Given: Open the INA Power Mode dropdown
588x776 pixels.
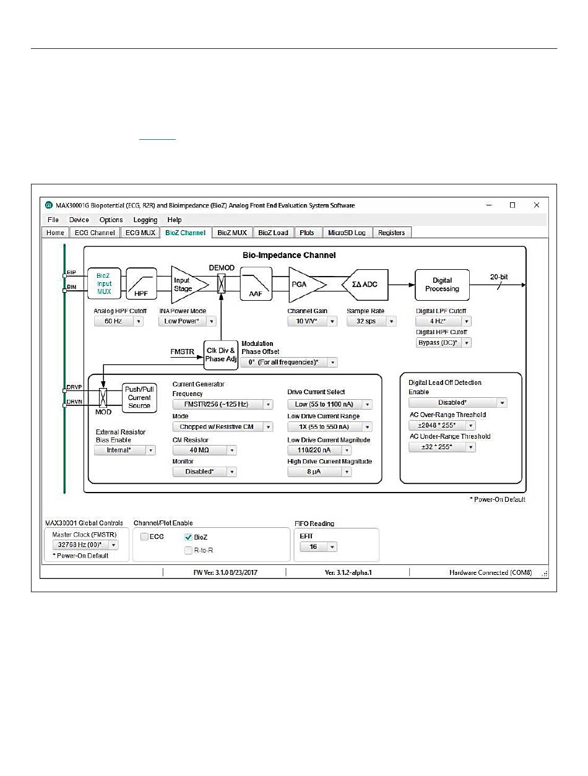Looking at the screenshot, I should pyautogui.click(x=188, y=321).
